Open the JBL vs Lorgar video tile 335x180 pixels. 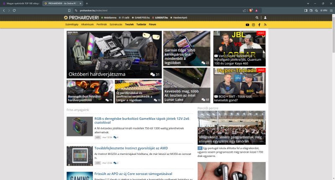click(x=240, y=49)
